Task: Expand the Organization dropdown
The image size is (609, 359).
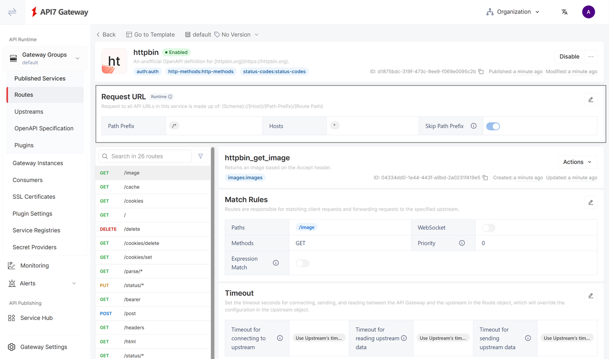Action: point(513,12)
